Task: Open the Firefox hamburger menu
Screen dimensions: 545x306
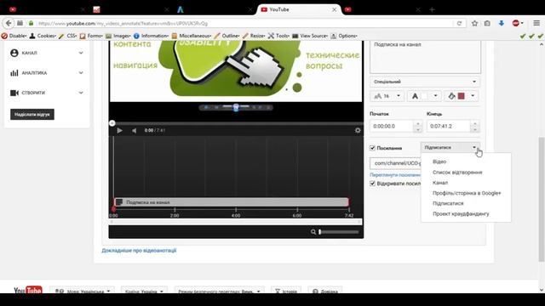Action: [536, 23]
